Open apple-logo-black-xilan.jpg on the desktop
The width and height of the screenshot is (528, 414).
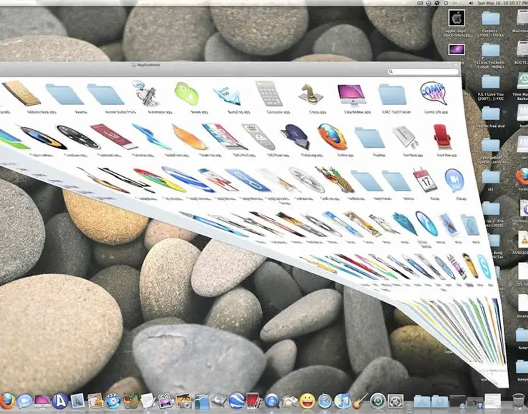(x=457, y=18)
